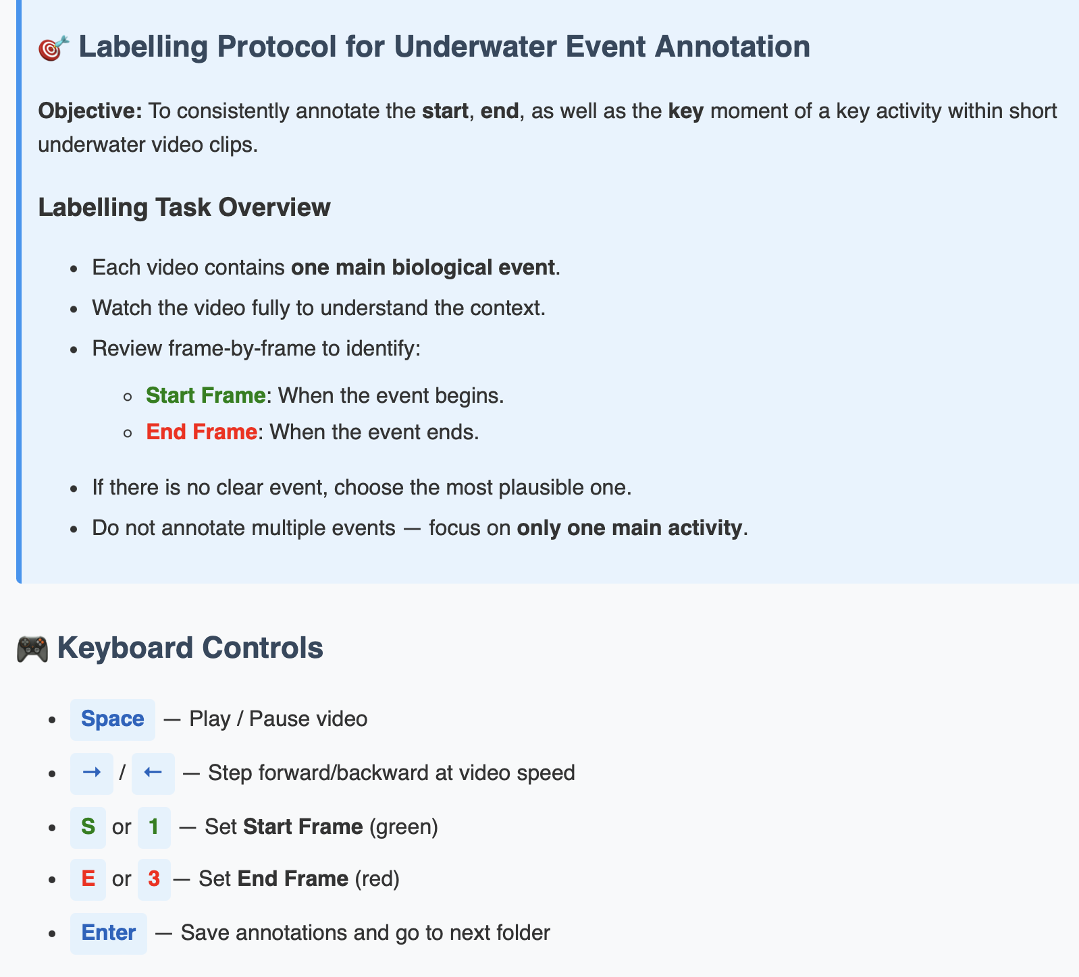
Task: Click the green S key badge
Action: 88,827
